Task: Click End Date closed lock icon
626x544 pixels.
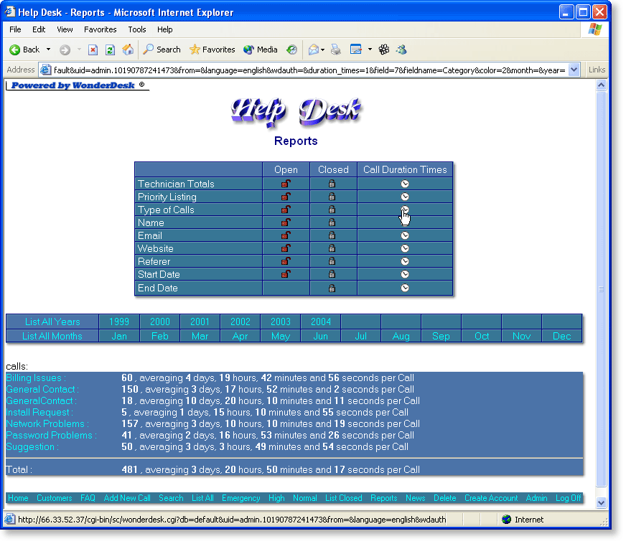Action: (x=332, y=288)
